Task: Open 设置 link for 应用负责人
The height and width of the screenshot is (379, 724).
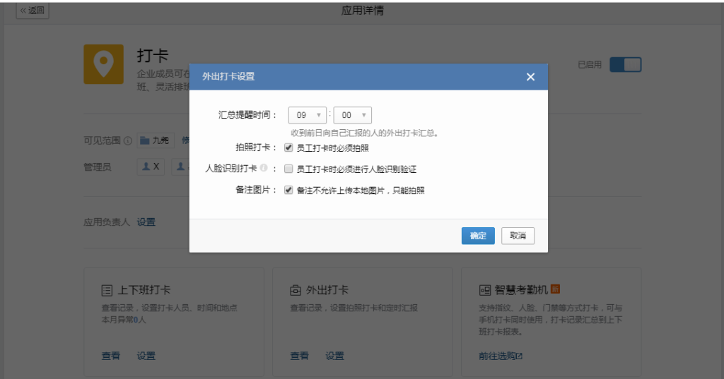Action: tap(146, 222)
